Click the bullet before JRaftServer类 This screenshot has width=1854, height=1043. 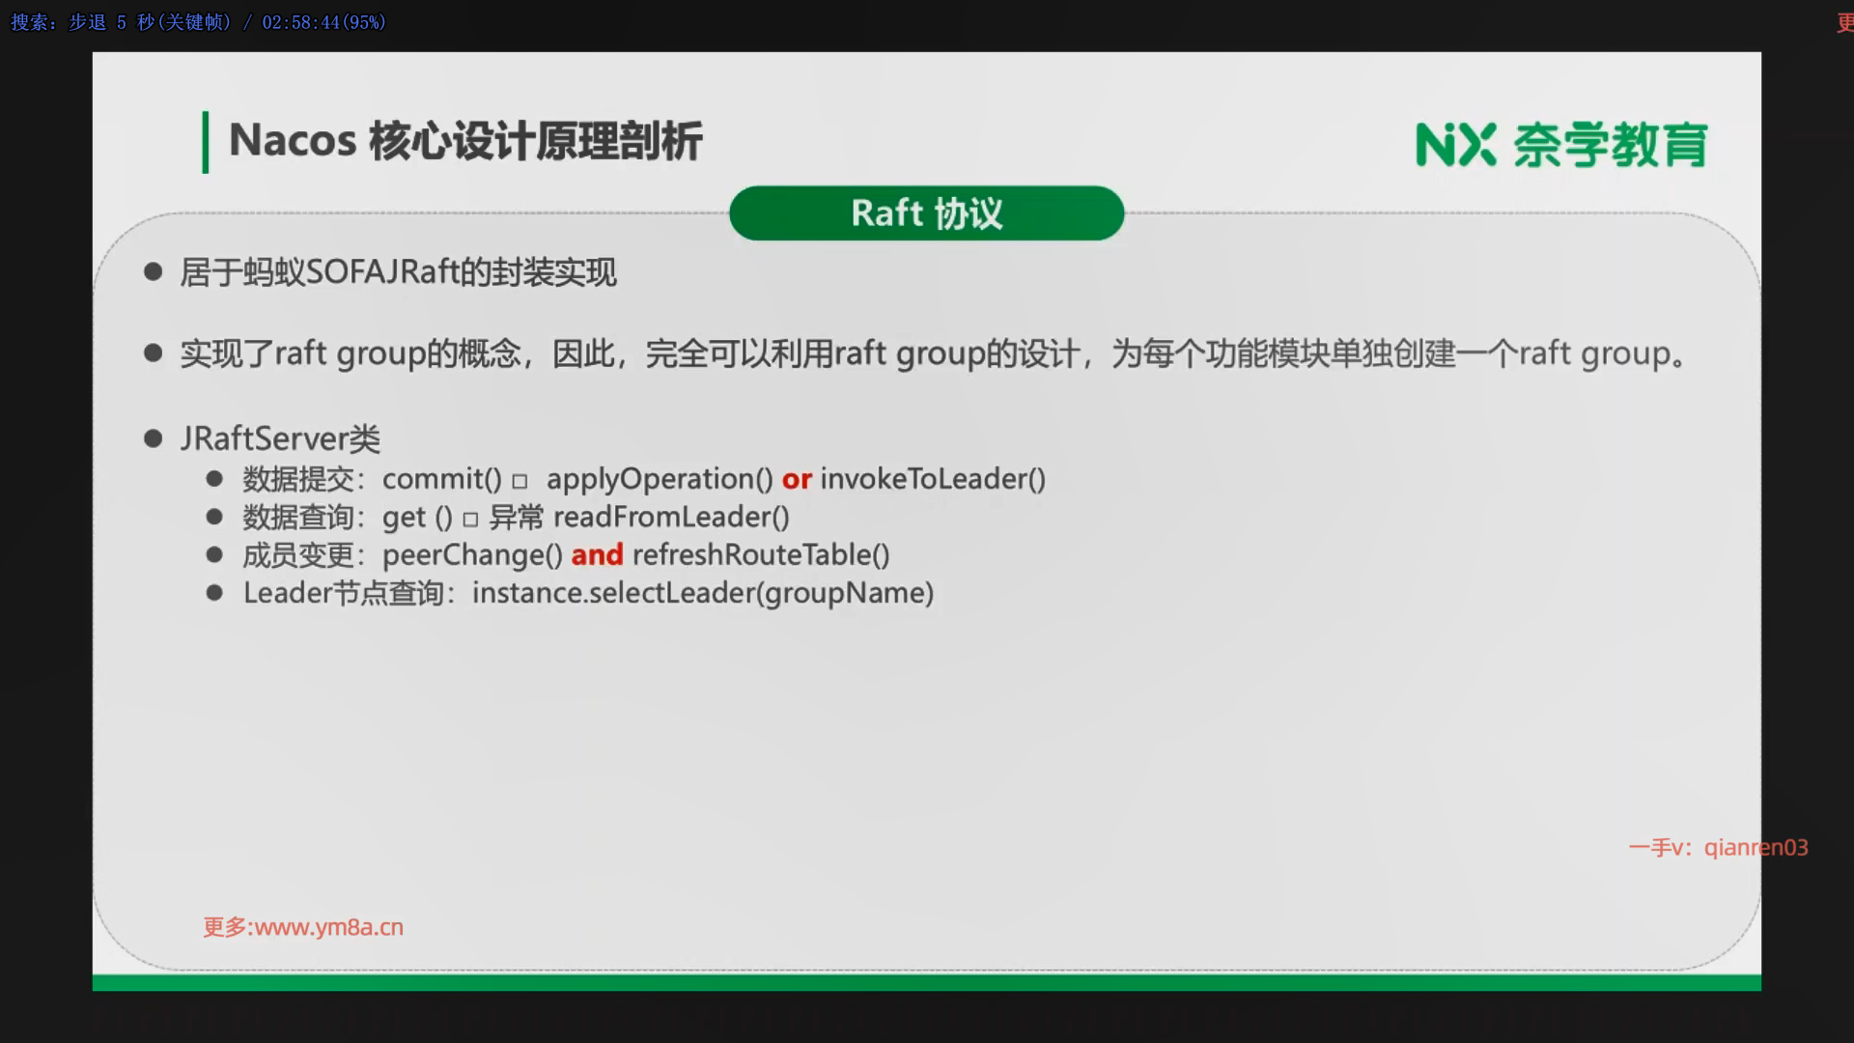(x=153, y=439)
